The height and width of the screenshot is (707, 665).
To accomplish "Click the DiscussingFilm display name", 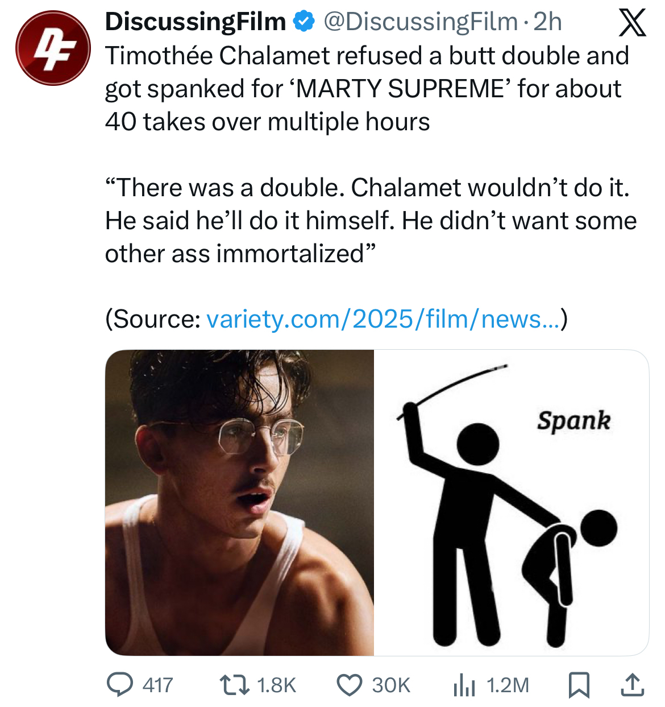I will 196,22.
